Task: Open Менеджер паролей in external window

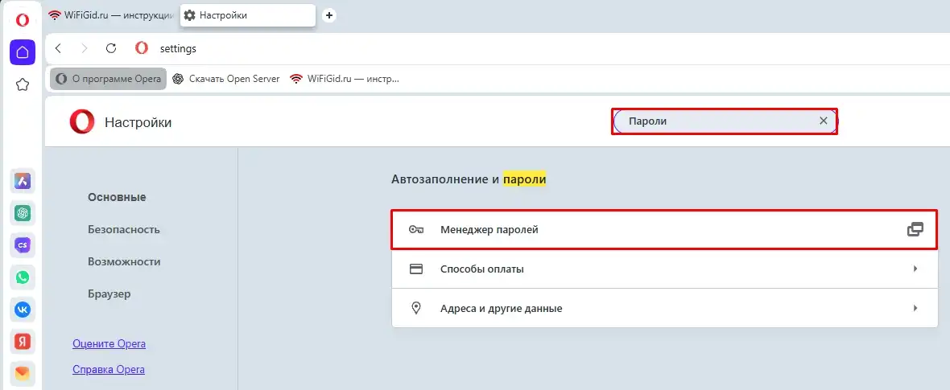Action: click(915, 229)
